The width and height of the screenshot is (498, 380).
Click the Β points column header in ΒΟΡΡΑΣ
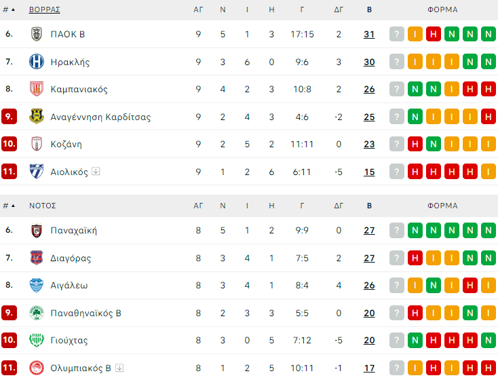pyautogui.click(x=369, y=9)
